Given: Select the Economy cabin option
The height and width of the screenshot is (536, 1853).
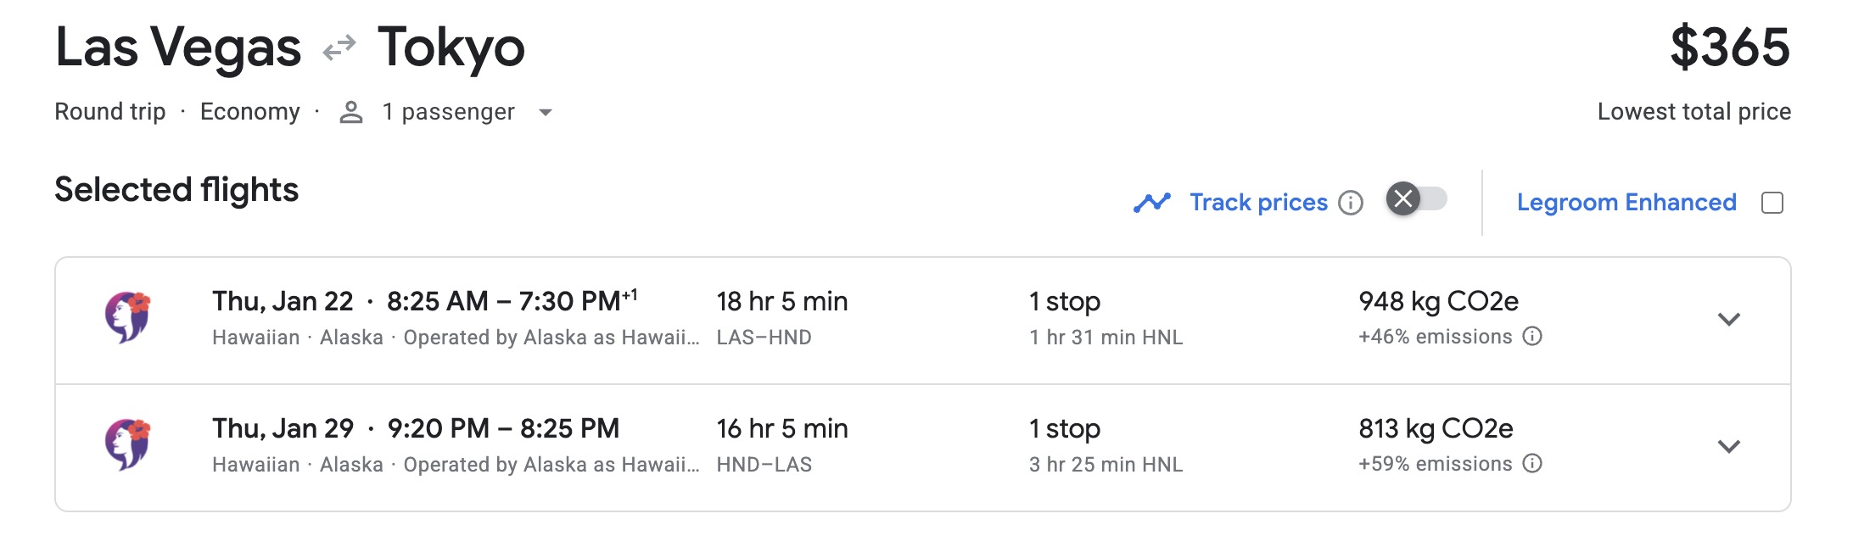Looking at the screenshot, I should [x=250, y=111].
